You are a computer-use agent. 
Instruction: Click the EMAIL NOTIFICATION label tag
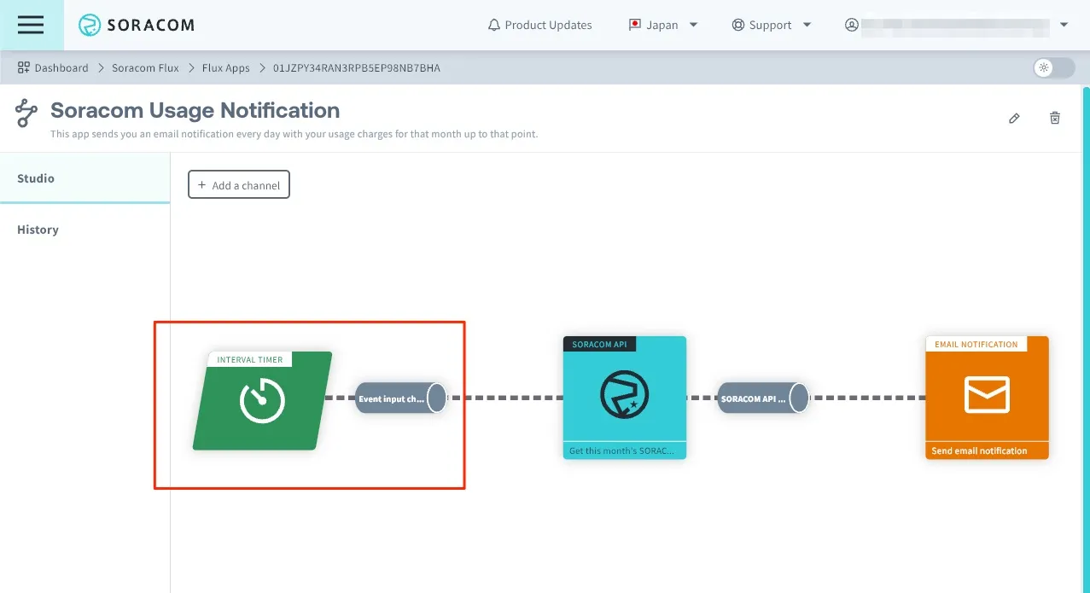pos(976,345)
